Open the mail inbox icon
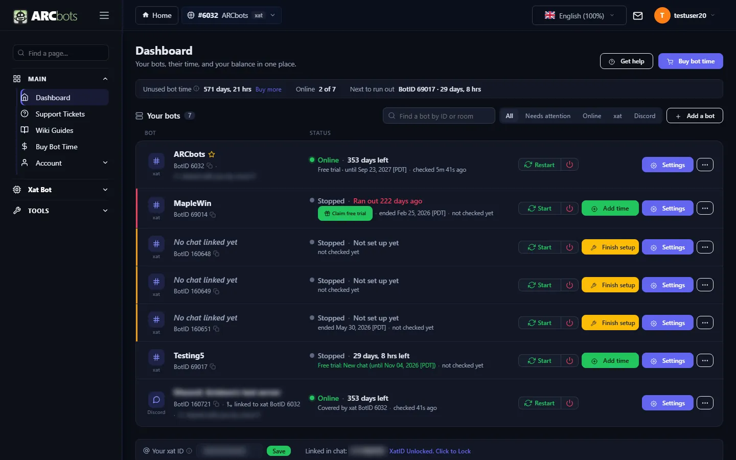The height and width of the screenshot is (460, 736). point(638,16)
